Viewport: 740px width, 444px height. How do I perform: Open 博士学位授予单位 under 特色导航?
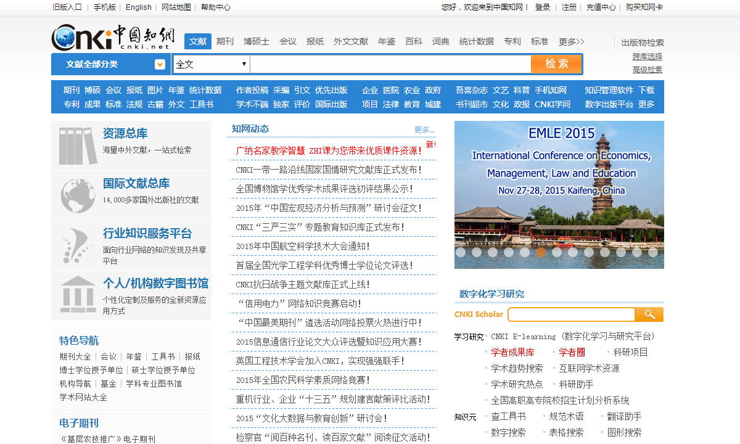pyautogui.click(x=91, y=370)
